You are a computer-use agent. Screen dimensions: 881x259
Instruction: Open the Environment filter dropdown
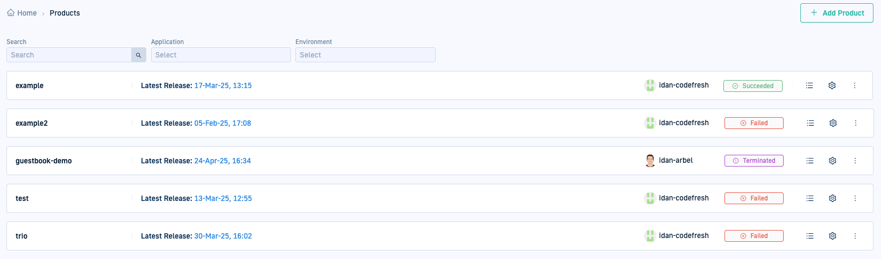[365, 55]
